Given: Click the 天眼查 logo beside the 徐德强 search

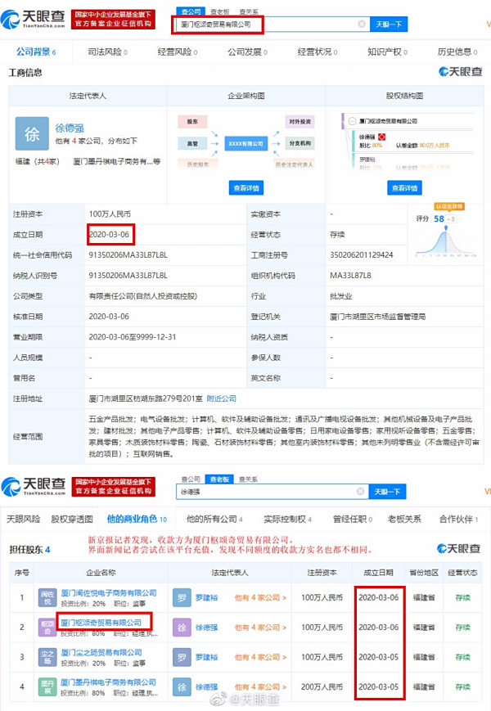Looking at the screenshot, I should (x=34, y=487).
